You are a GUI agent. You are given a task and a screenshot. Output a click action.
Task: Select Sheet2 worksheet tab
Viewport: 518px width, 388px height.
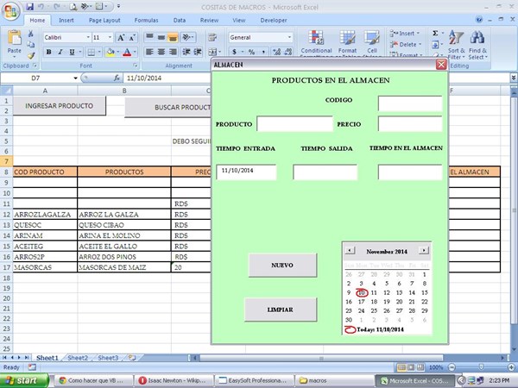click(78, 358)
